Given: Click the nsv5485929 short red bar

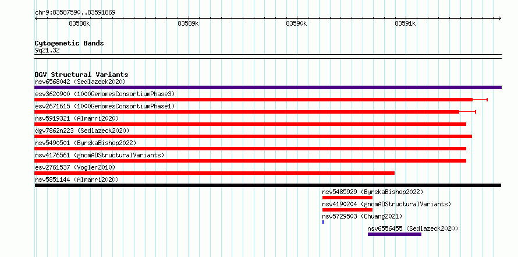Looking at the screenshot, I should click(347, 198).
